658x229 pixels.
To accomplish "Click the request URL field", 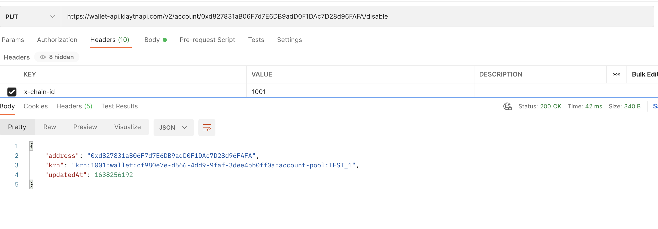I will pyautogui.click(x=357, y=17).
